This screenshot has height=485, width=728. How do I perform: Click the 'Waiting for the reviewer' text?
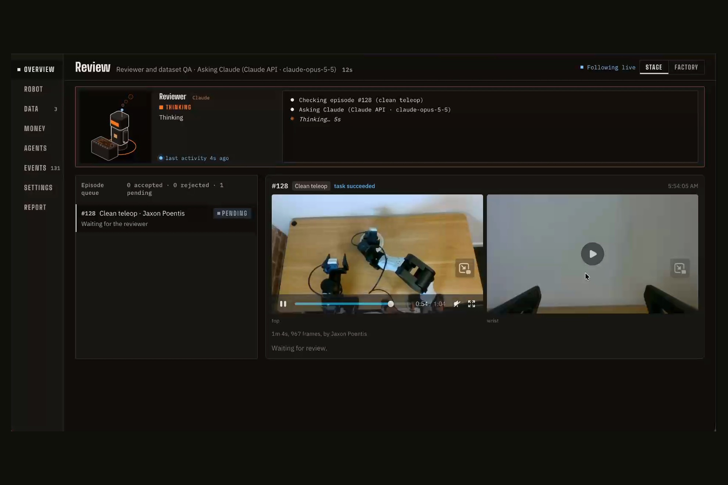pyautogui.click(x=114, y=224)
